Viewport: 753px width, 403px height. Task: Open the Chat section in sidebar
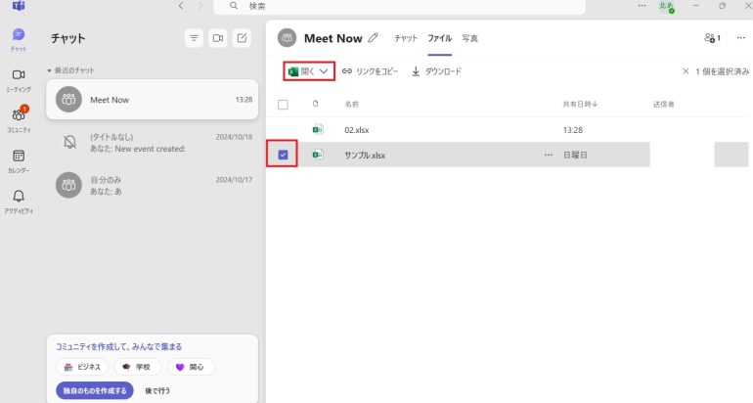point(19,38)
